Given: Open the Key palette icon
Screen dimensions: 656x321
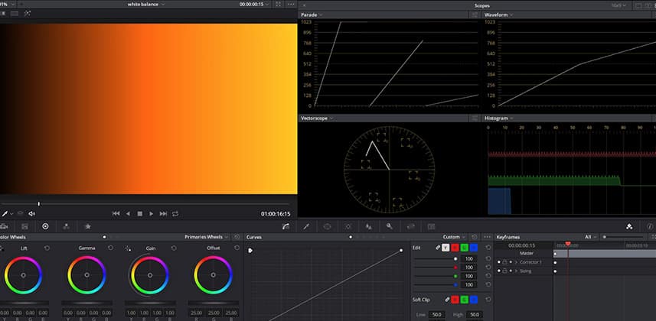Looking at the screenshot, I should click(x=390, y=226).
